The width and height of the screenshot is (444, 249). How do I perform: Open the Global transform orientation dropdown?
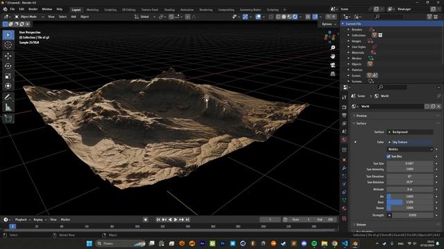coord(145,17)
